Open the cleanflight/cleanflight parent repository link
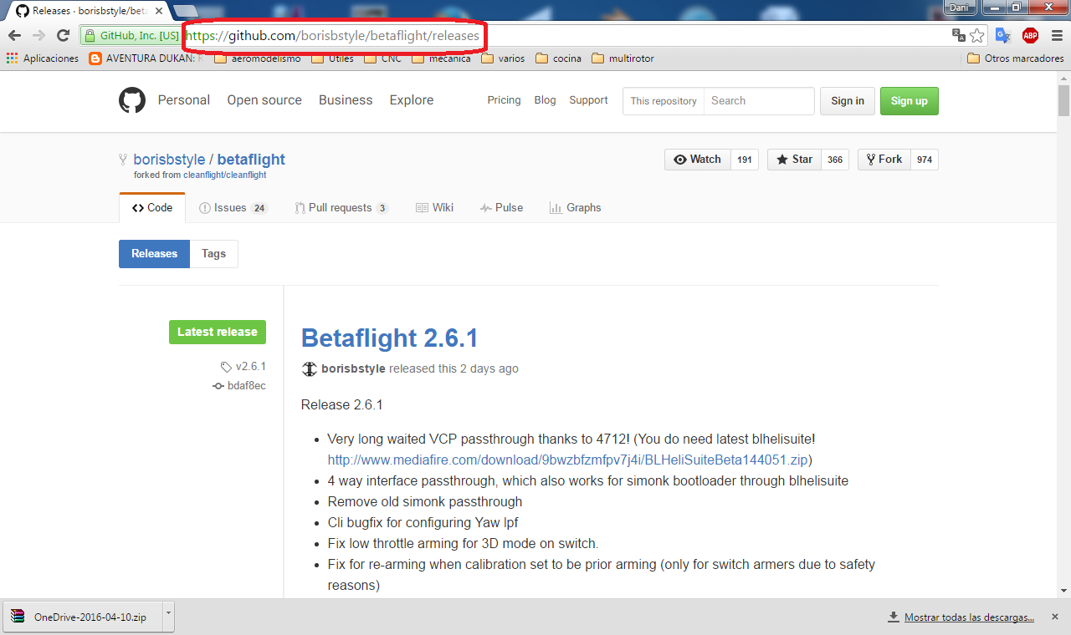Screen dimensions: 1071x635 pos(224,175)
